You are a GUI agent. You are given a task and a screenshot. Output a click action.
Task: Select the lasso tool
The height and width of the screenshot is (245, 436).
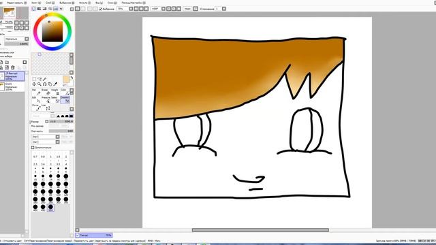(40, 79)
